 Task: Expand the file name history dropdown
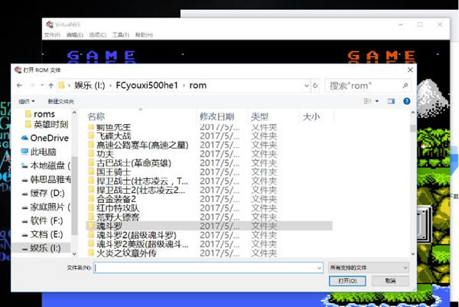[x=319, y=268]
